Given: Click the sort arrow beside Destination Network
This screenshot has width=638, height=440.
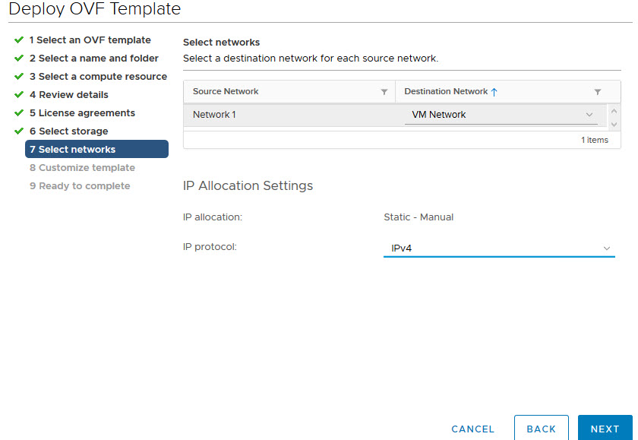Looking at the screenshot, I should (x=494, y=92).
